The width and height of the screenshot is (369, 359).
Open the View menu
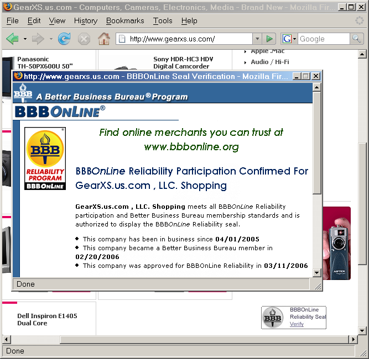click(x=57, y=21)
